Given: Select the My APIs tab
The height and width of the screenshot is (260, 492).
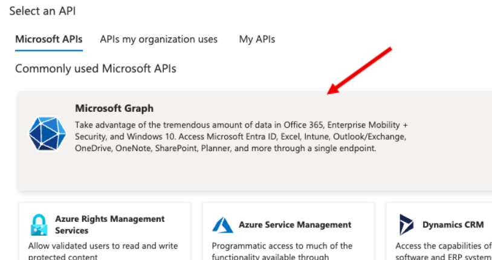Looking at the screenshot, I should tap(257, 39).
